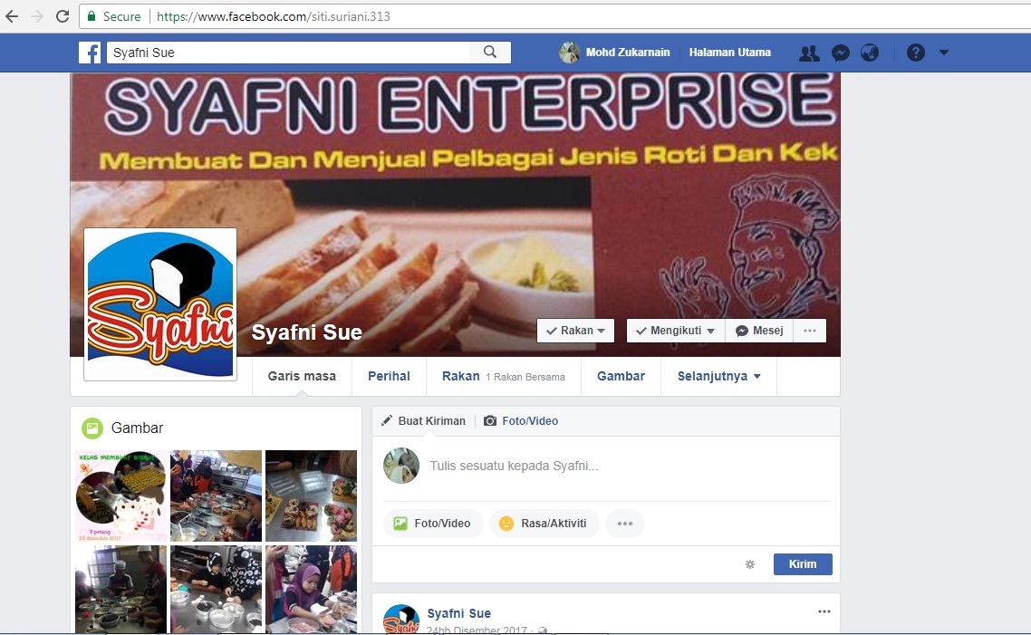Open the notifications globe icon
Screen dimensions: 1031x635
(x=869, y=53)
